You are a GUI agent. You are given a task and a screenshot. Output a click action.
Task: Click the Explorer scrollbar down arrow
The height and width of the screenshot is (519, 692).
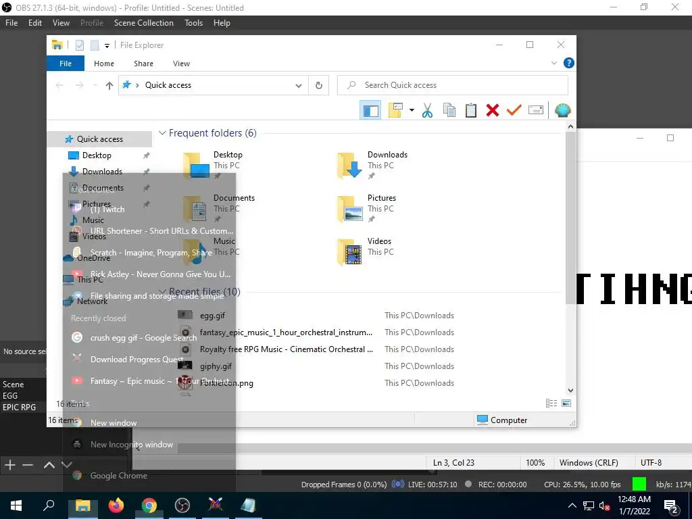coord(570,390)
